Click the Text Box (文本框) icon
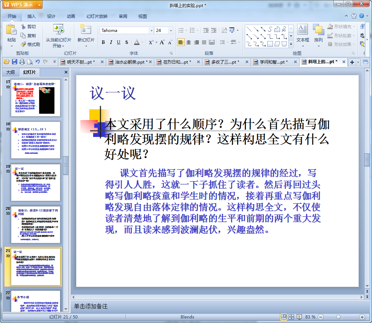Viewport: 372px width, 323px height. coord(302,29)
